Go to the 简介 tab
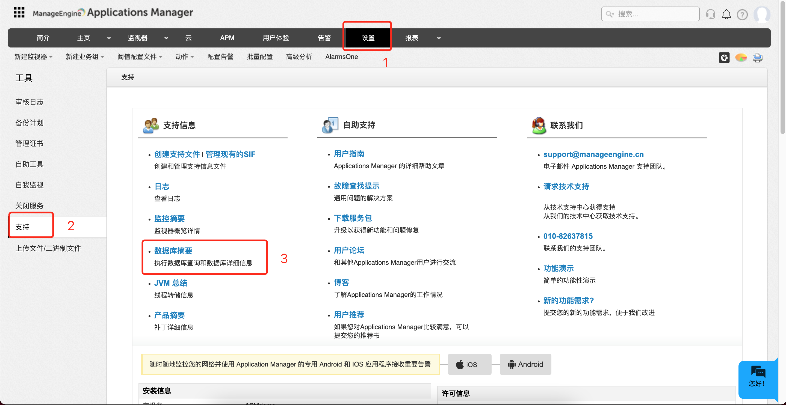 point(43,38)
